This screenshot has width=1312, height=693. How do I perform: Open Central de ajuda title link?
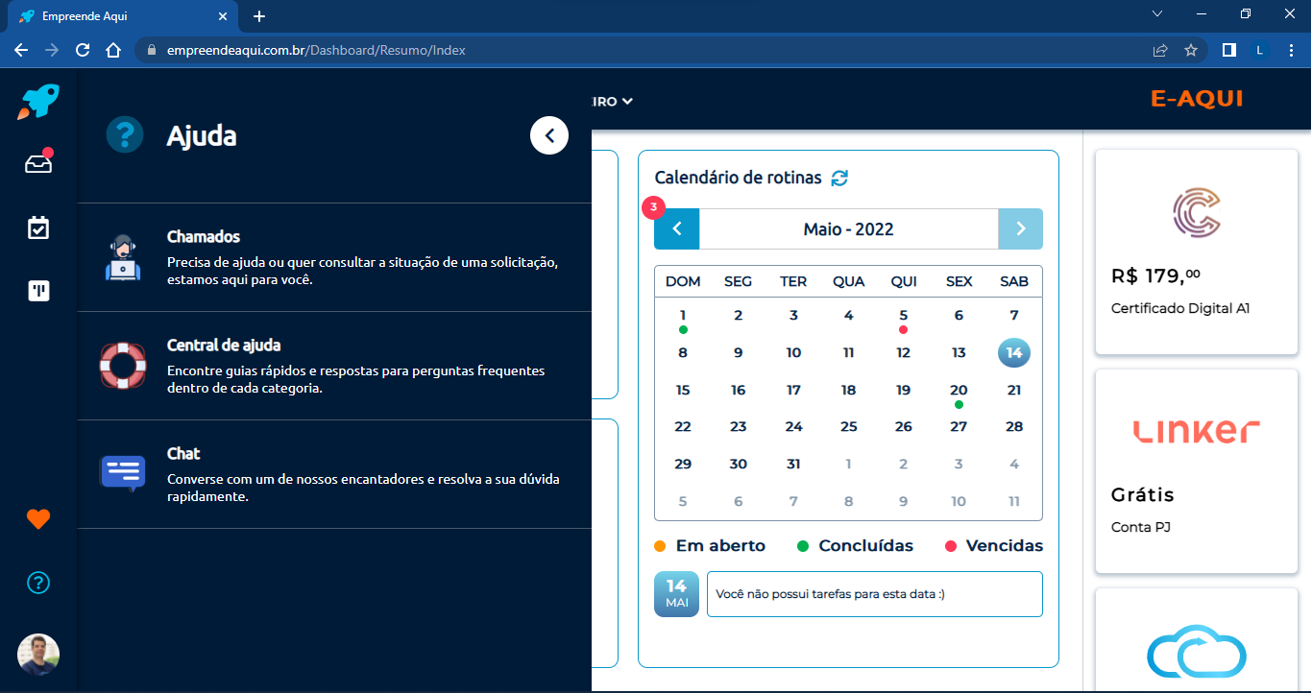point(224,345)
